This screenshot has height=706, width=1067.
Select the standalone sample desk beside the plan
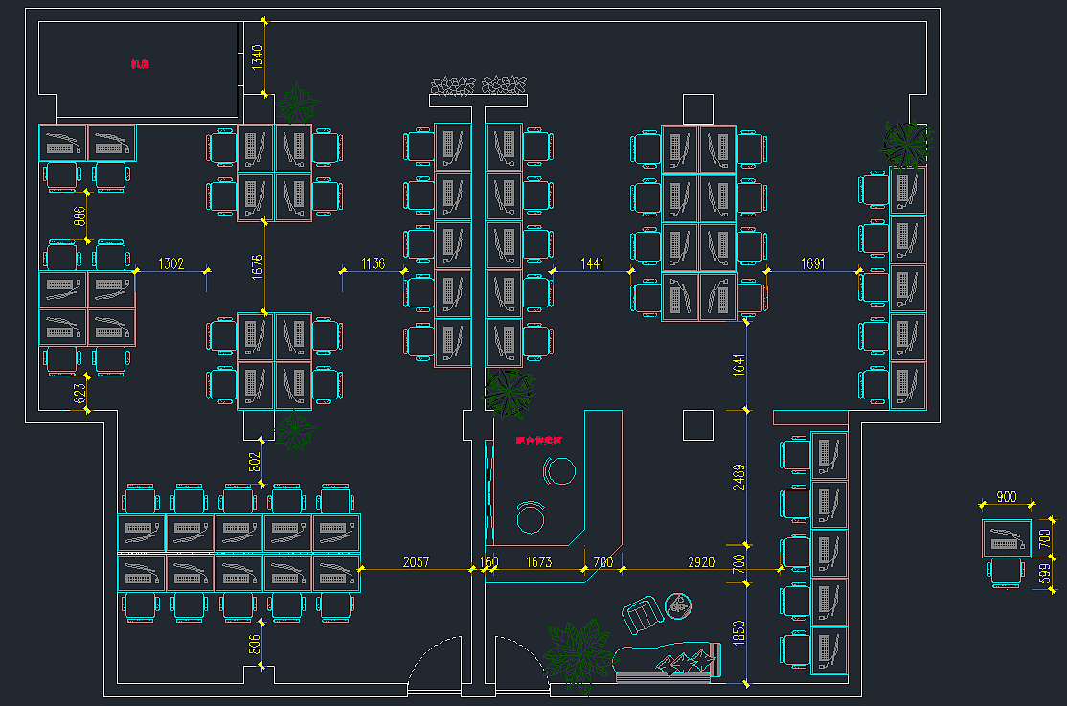click(1007, 538)
